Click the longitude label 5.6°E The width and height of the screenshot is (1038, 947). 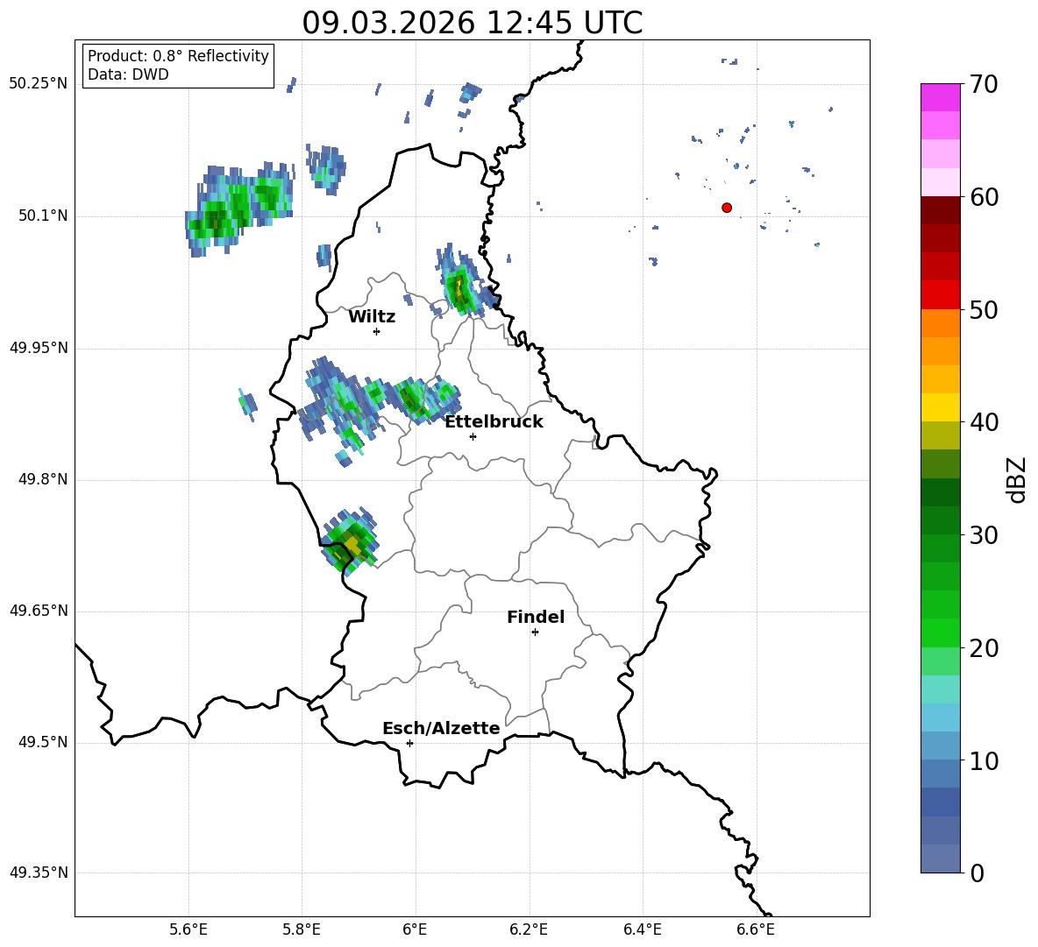pos(188,929)
